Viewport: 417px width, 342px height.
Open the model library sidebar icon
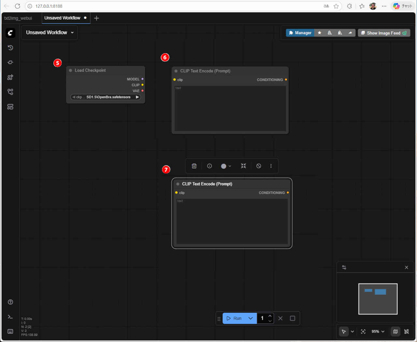click(x=10, y=77)
